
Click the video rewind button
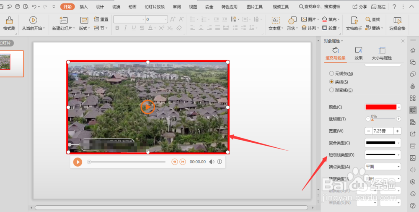tap(174, 162)
